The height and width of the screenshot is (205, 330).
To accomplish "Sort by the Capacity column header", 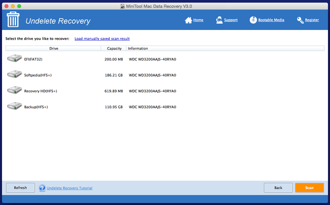I will (114, 48).
